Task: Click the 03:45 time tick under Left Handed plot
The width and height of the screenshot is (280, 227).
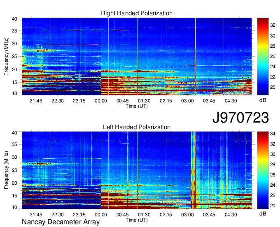Action: coord(209,215)
